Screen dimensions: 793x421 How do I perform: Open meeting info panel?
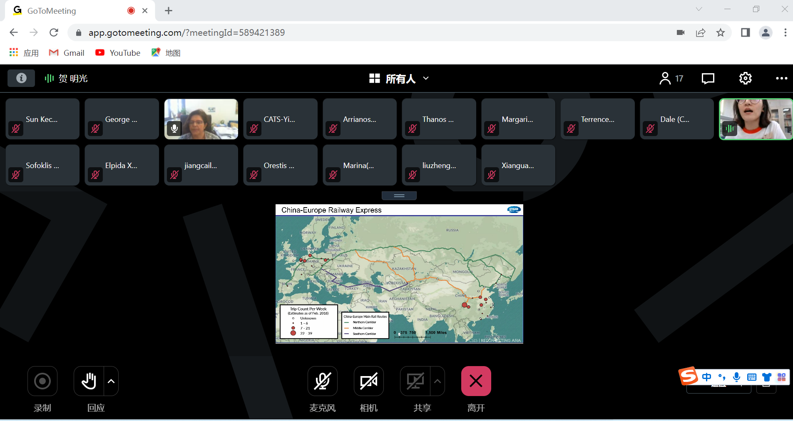coord(21,78)
